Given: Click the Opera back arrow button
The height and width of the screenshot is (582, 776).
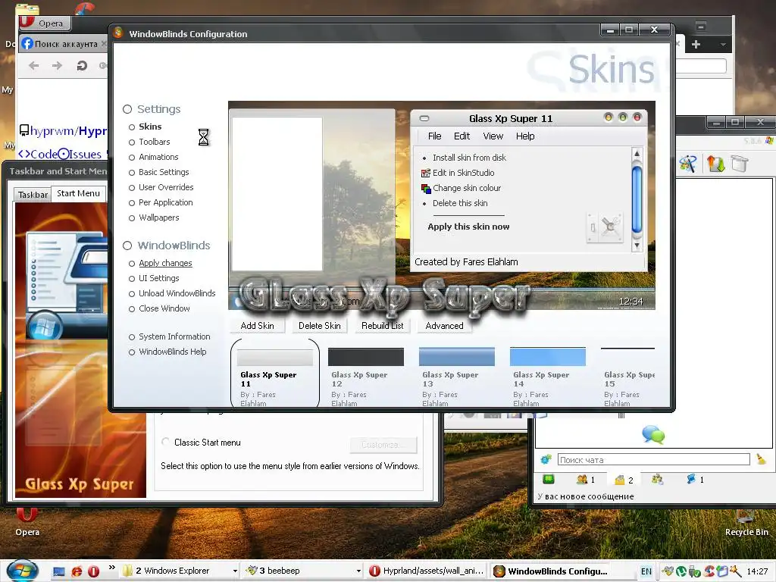Looking at the screenshot, I should click(x=33, y=65).
